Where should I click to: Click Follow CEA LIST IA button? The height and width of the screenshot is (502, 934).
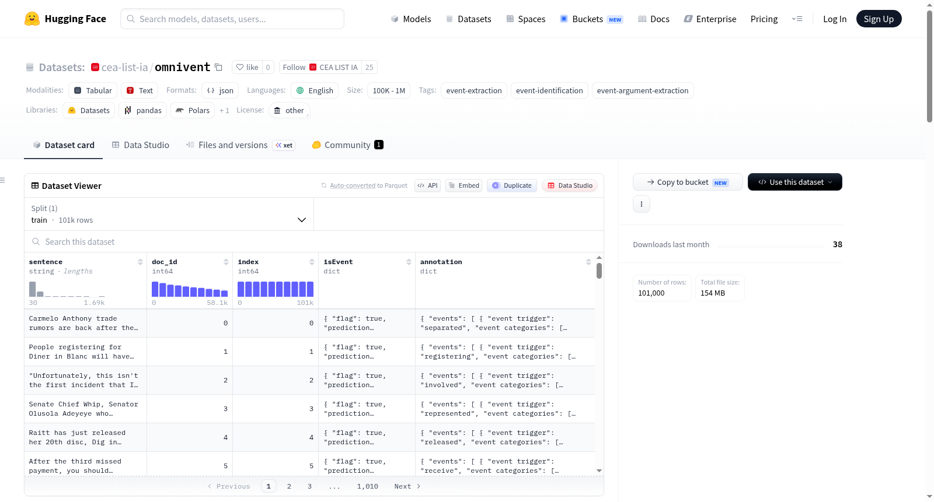point(320,67)
